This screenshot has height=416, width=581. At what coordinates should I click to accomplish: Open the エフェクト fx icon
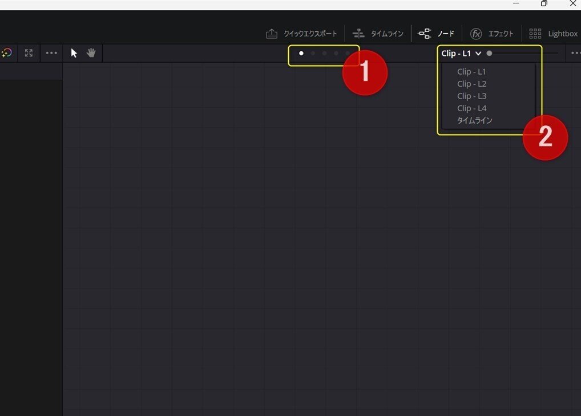476,34
